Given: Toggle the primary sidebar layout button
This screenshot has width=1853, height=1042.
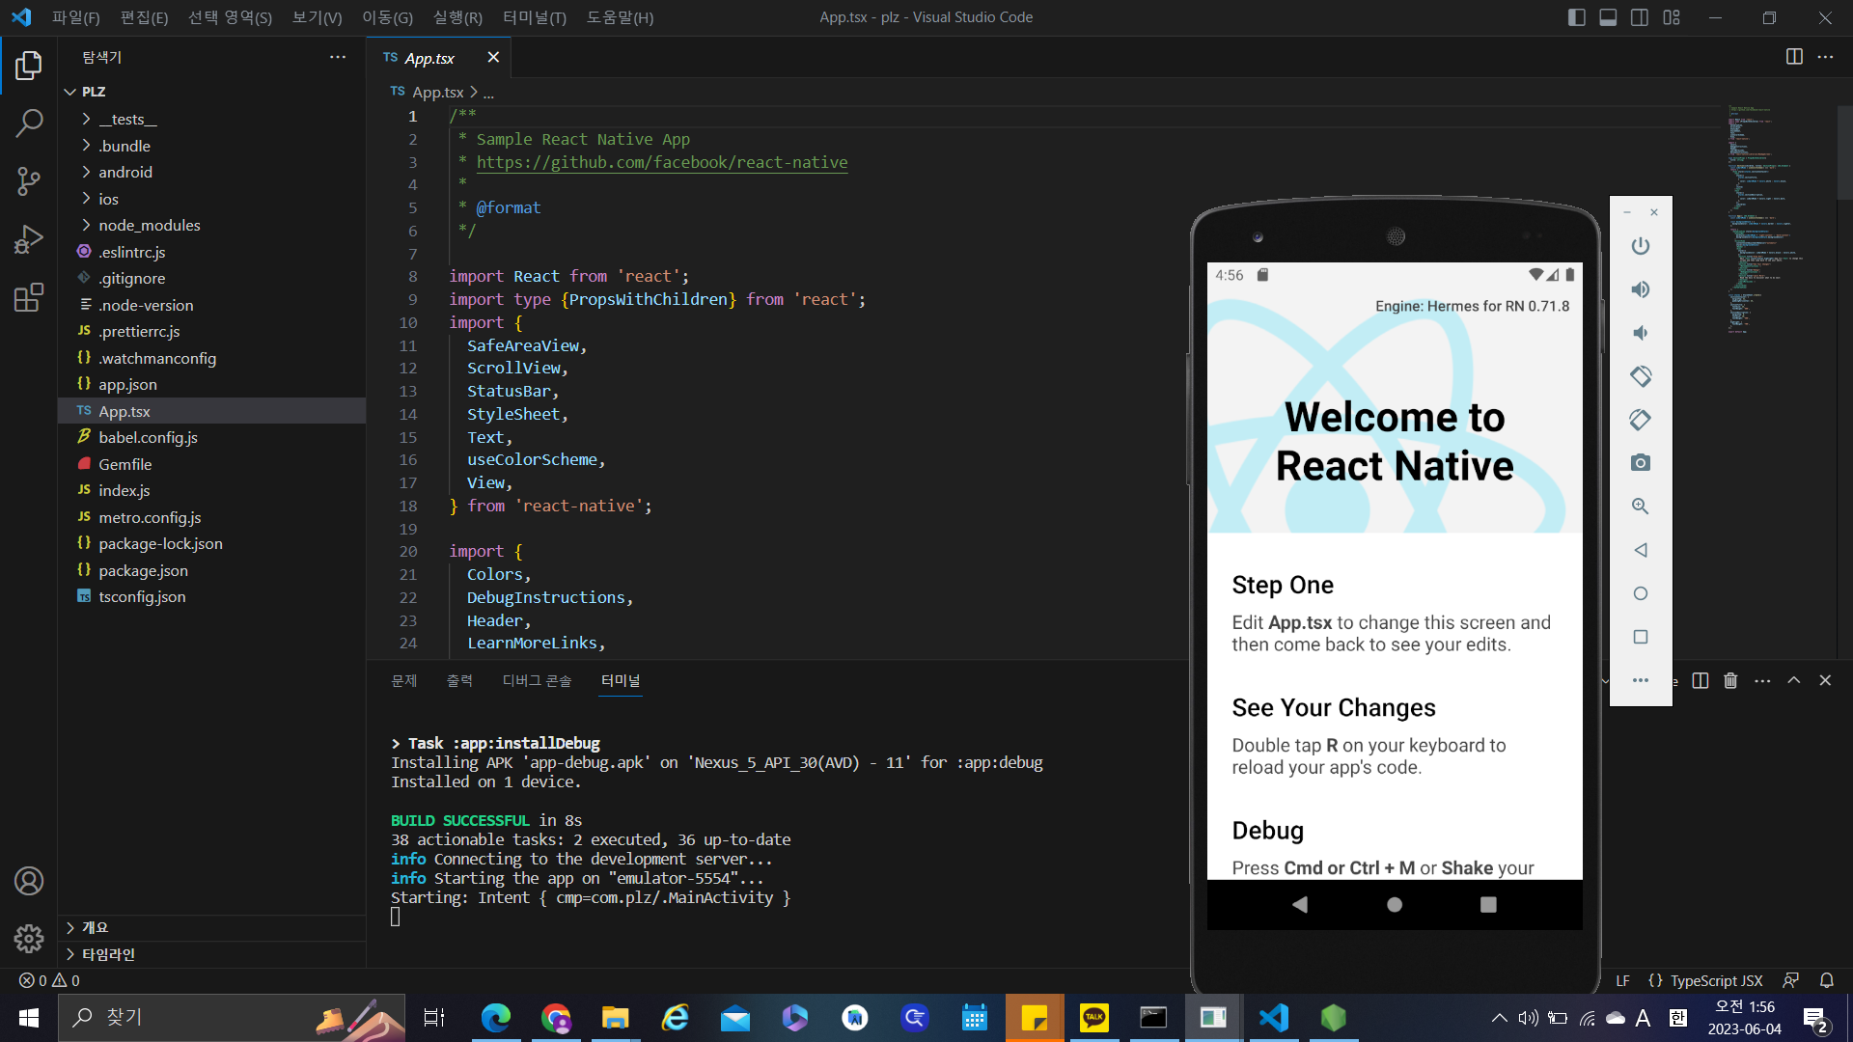Looking at the screenshot, I should pos(1576,17).
